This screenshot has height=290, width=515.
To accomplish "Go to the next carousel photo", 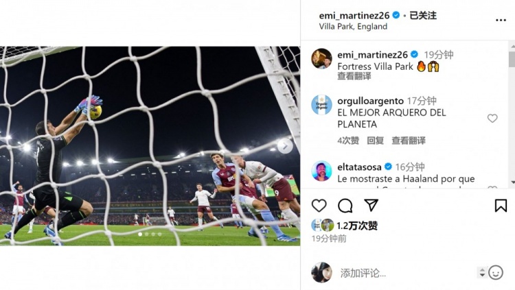I will pyautogui.click(x=285, y=145).
